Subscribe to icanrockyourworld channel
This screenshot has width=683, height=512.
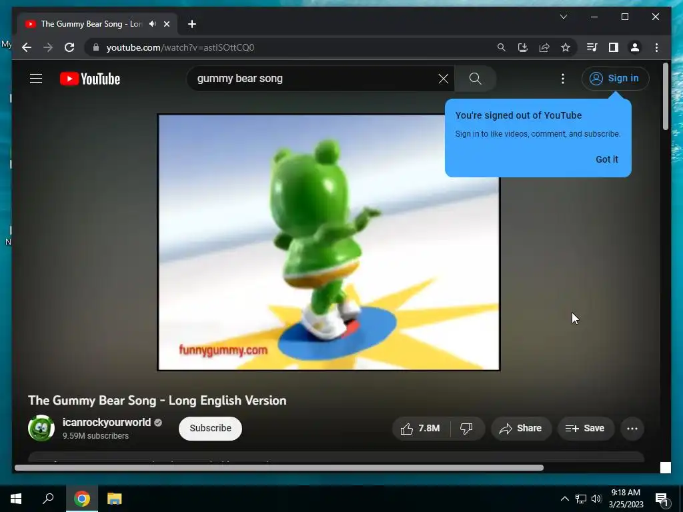click(x=210, y=429)
